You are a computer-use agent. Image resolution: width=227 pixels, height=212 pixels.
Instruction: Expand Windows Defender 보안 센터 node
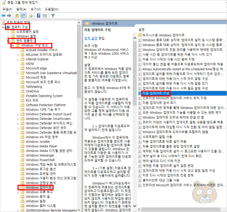[x=18, y=128]
